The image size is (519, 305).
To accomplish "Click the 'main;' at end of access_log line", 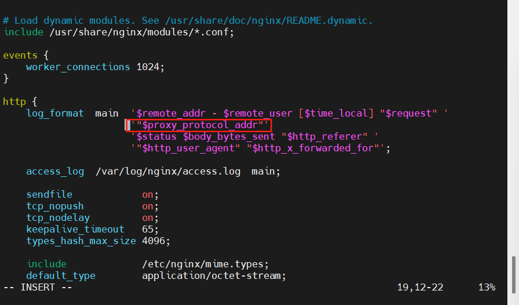I will pos(266,172).
